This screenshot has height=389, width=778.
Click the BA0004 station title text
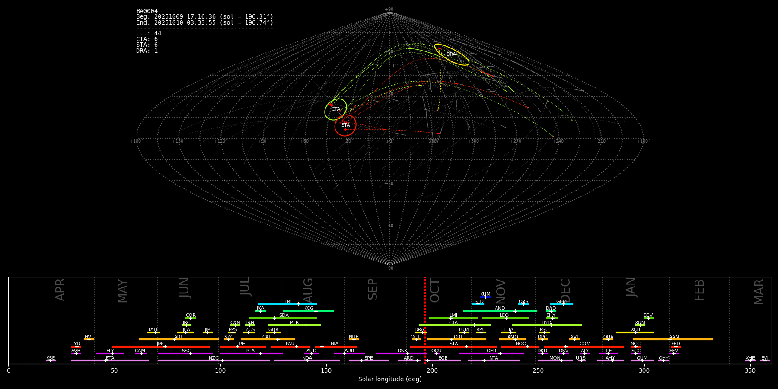click(147, 11)
